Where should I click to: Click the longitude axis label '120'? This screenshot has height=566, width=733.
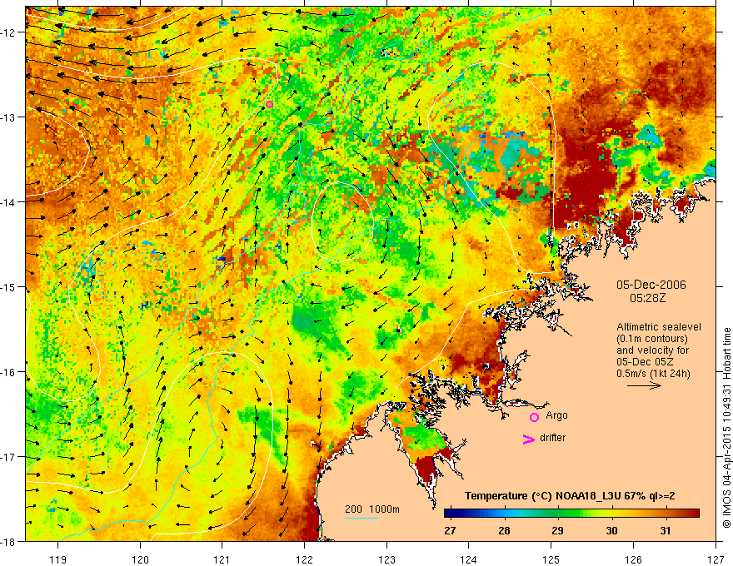click(x=140, y=559)
